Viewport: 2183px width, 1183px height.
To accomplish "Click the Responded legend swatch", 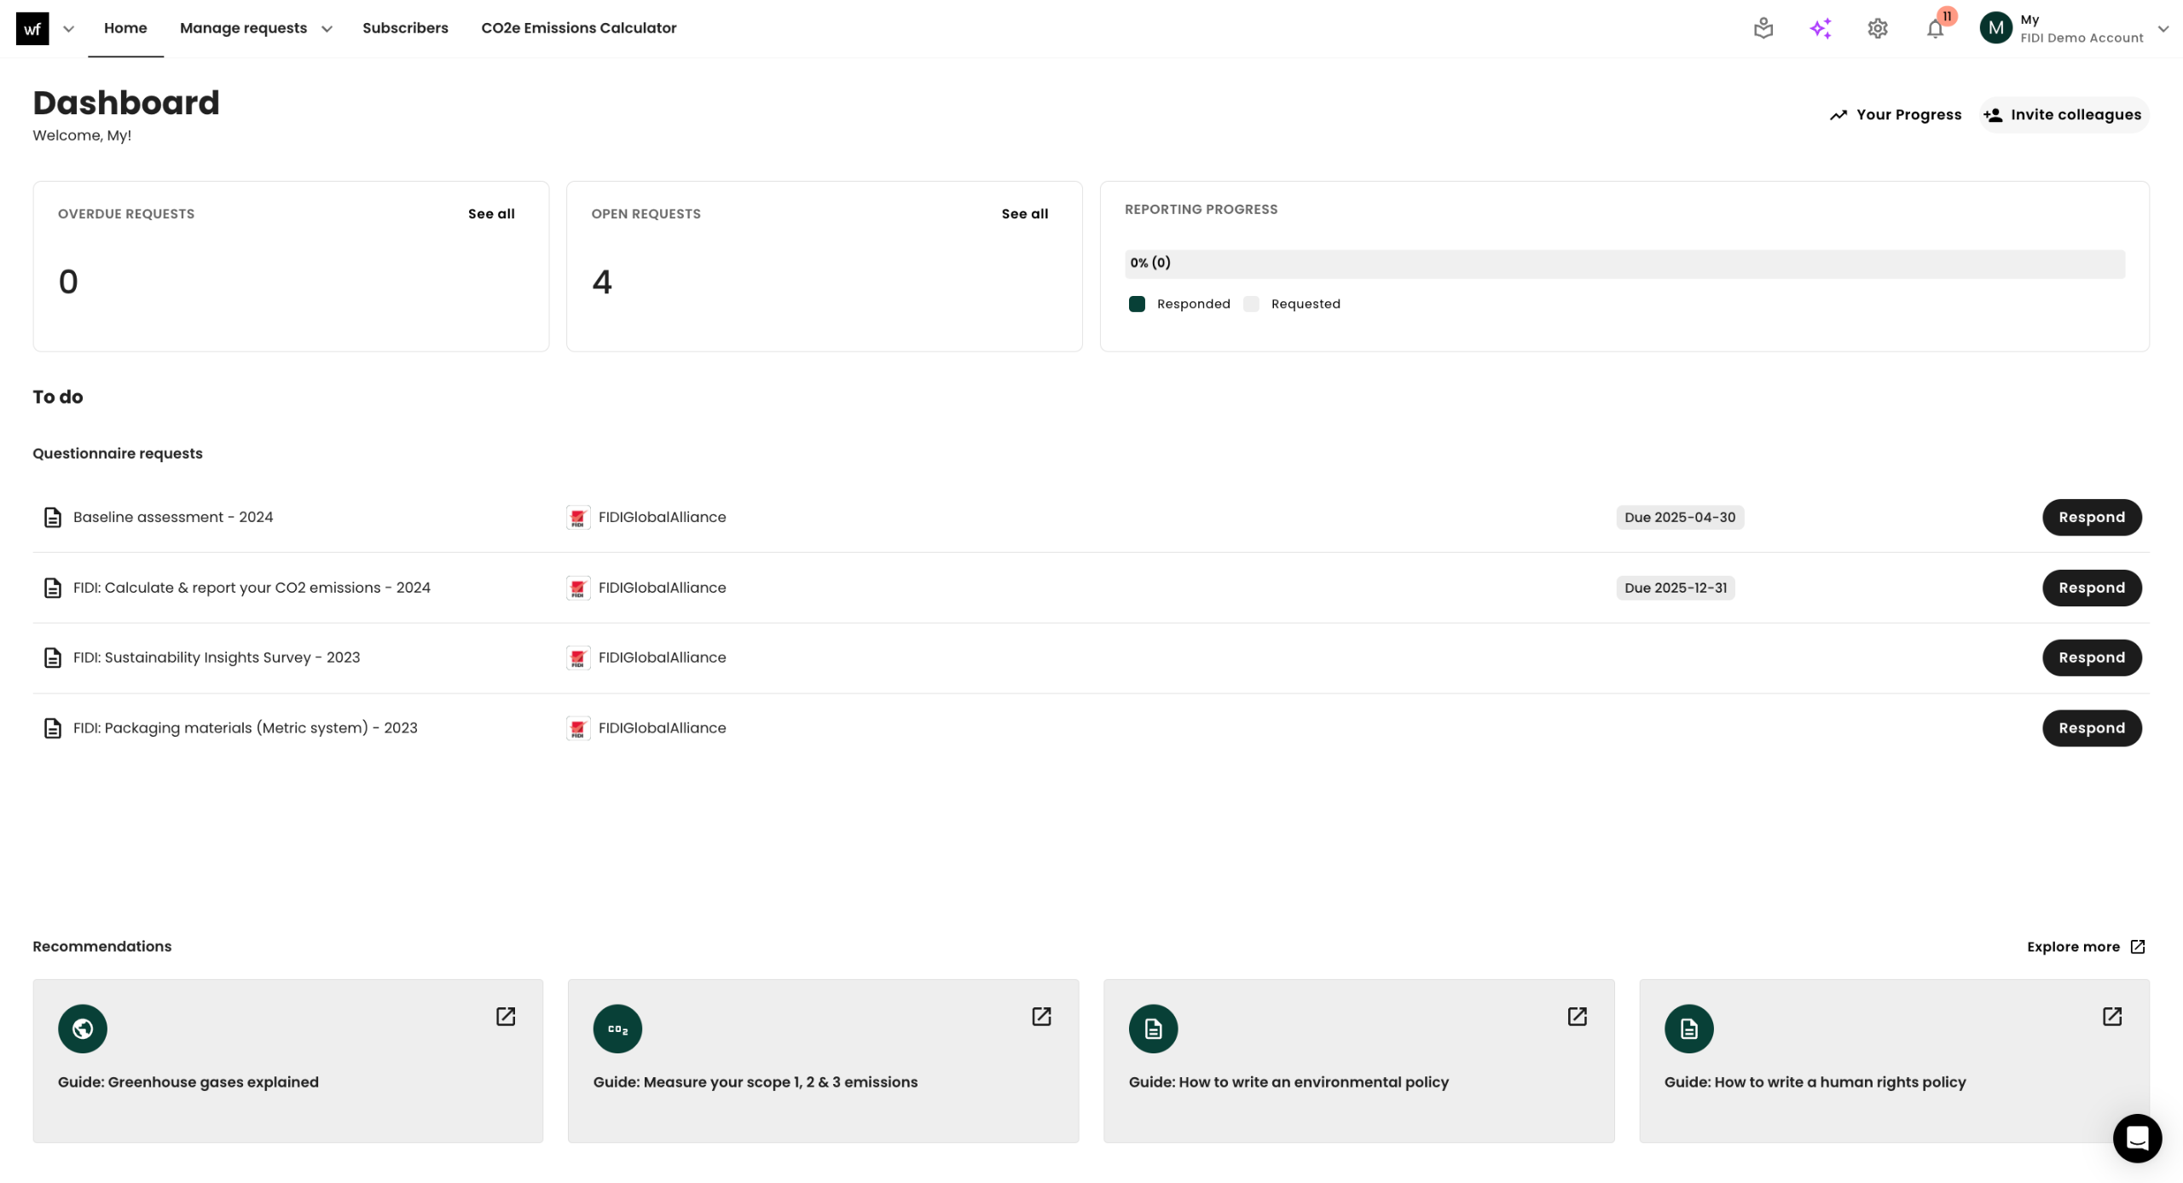I will click(x=1137, y=304).
